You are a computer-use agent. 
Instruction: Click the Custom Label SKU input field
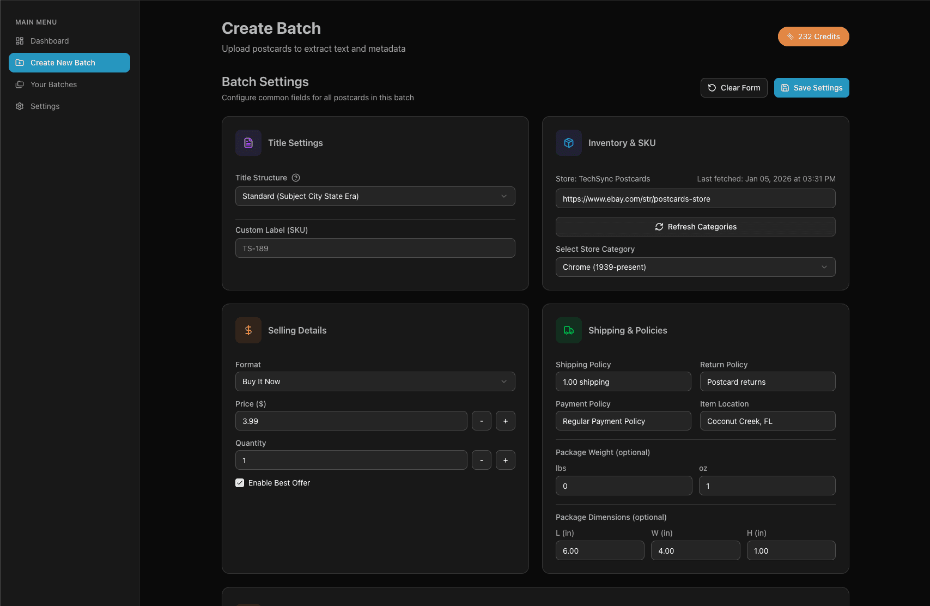pos(375,248)
